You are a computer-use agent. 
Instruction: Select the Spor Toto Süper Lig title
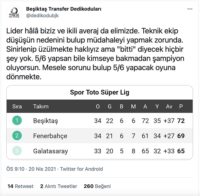click(100, 92)
